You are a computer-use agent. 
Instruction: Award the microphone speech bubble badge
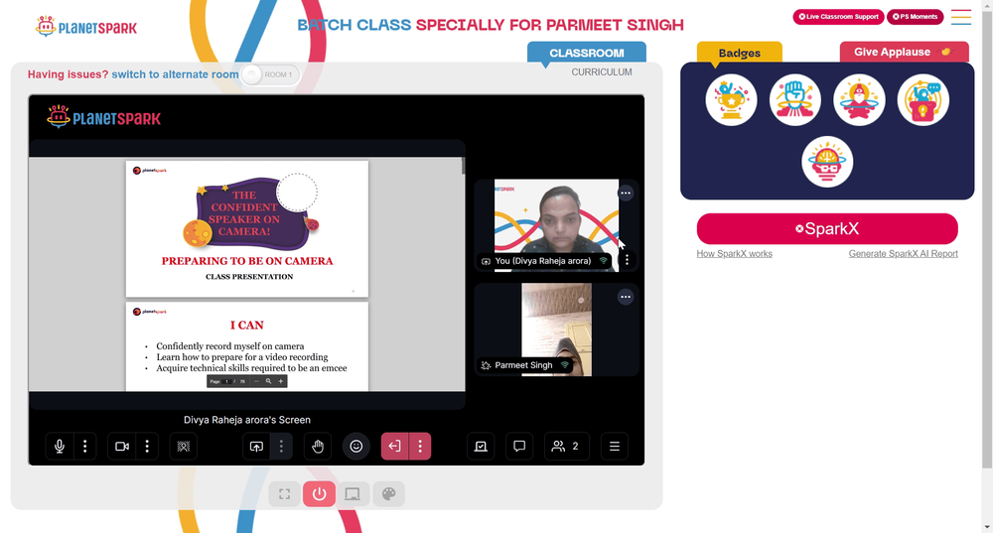pyautogui.click(x=923, y=100)
